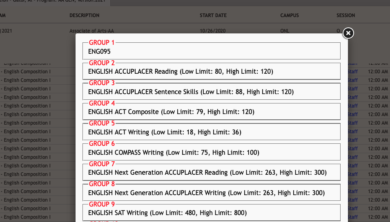Close the prerequisite groups popup
Image resolution: width=390 pixels, height=222 pixels.
[348, 33]
